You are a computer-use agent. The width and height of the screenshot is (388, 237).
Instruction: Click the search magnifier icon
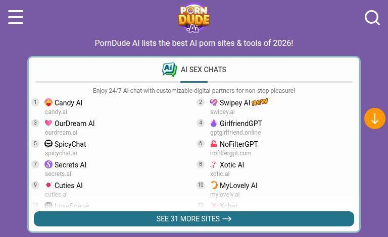pyautogui.click(x=372, y=18)
